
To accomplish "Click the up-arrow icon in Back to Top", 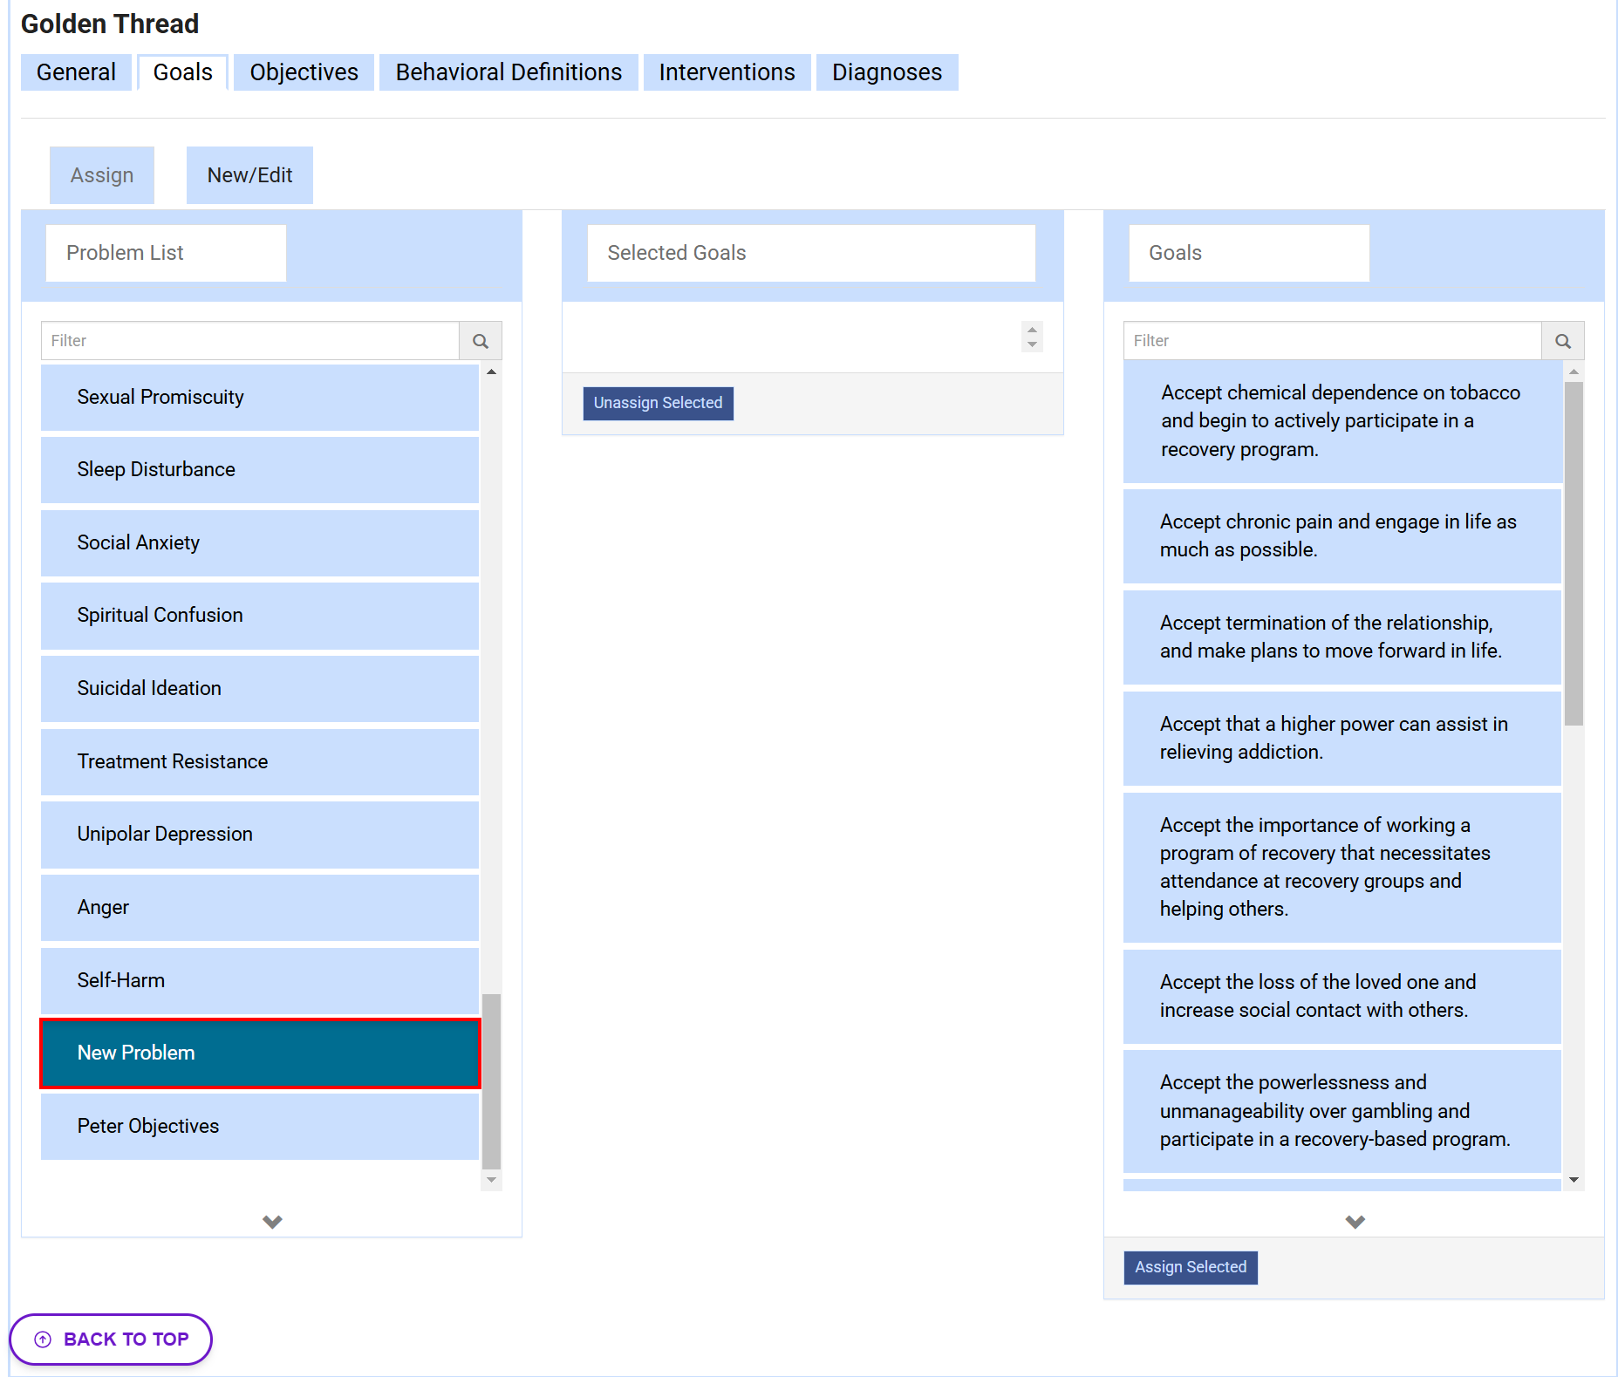I will [x=43, y=1339].
